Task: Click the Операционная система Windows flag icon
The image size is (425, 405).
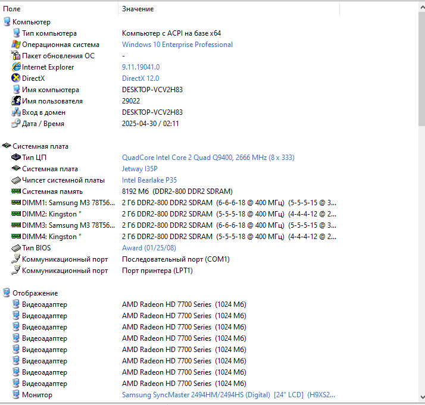Action: (x=16, y=45)
